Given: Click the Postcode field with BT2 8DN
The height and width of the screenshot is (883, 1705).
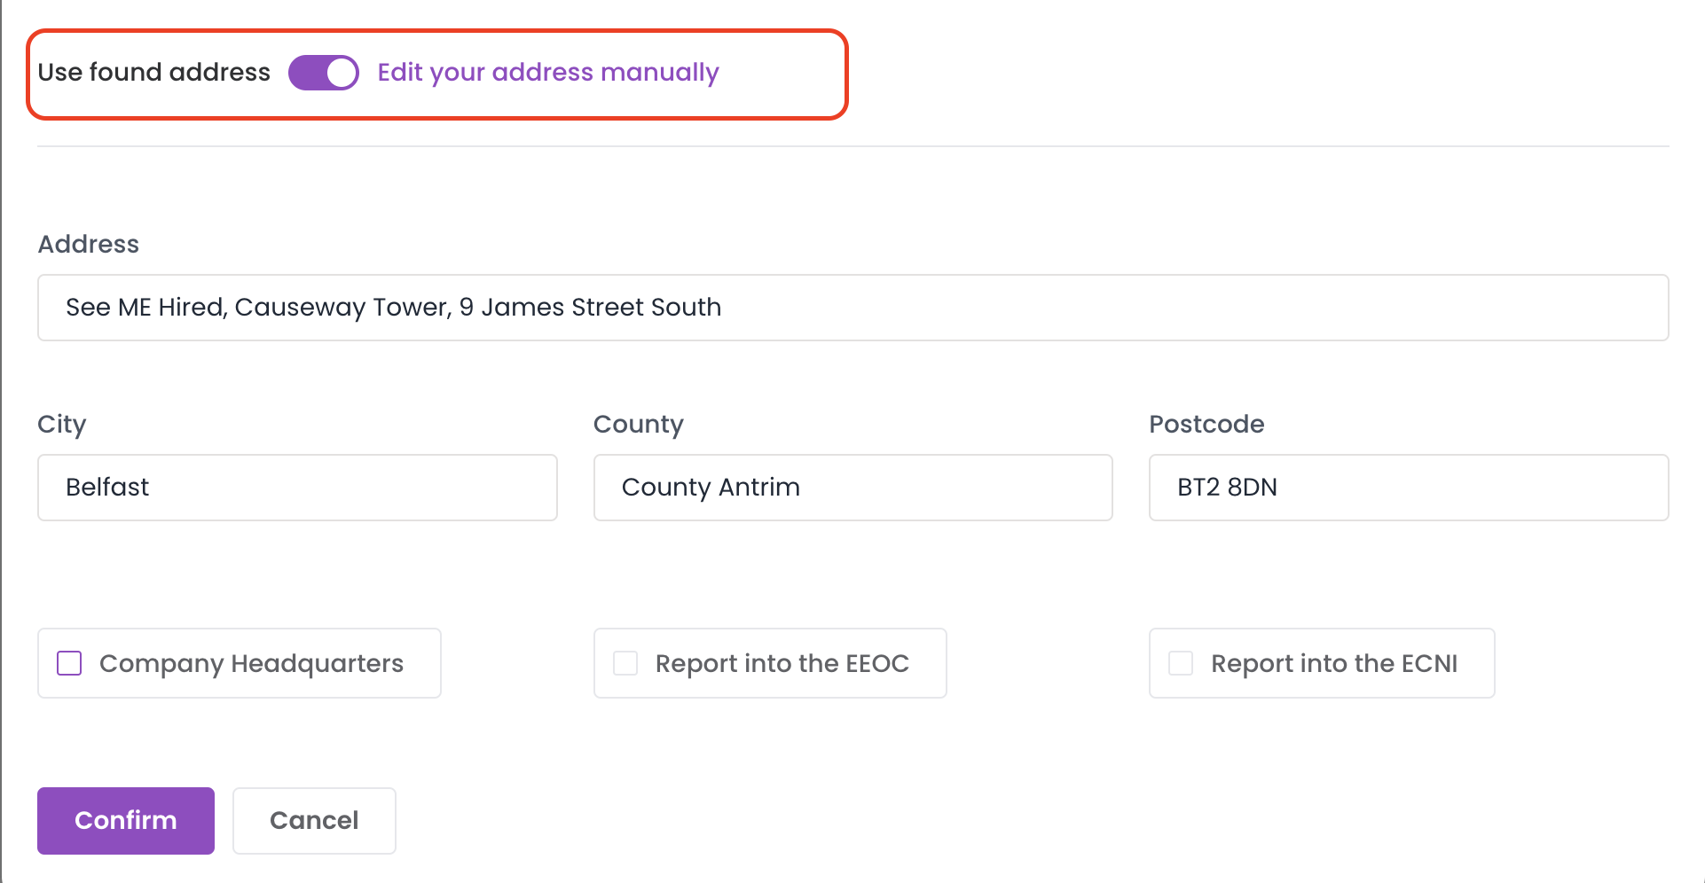Looking at the screenshot, I should point(1409,488).
